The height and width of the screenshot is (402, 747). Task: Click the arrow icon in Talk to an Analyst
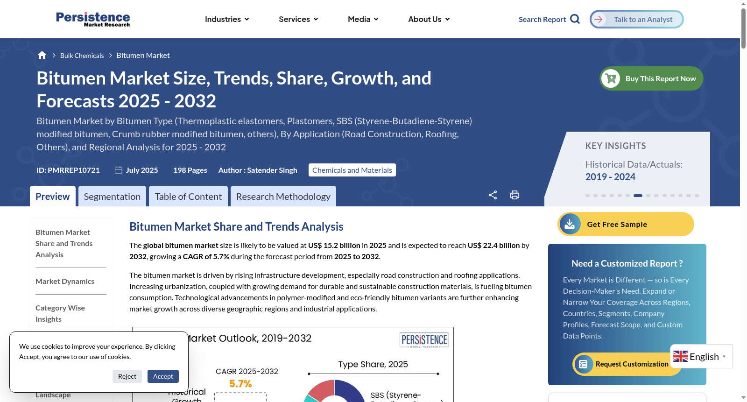[x=599, y=19]
